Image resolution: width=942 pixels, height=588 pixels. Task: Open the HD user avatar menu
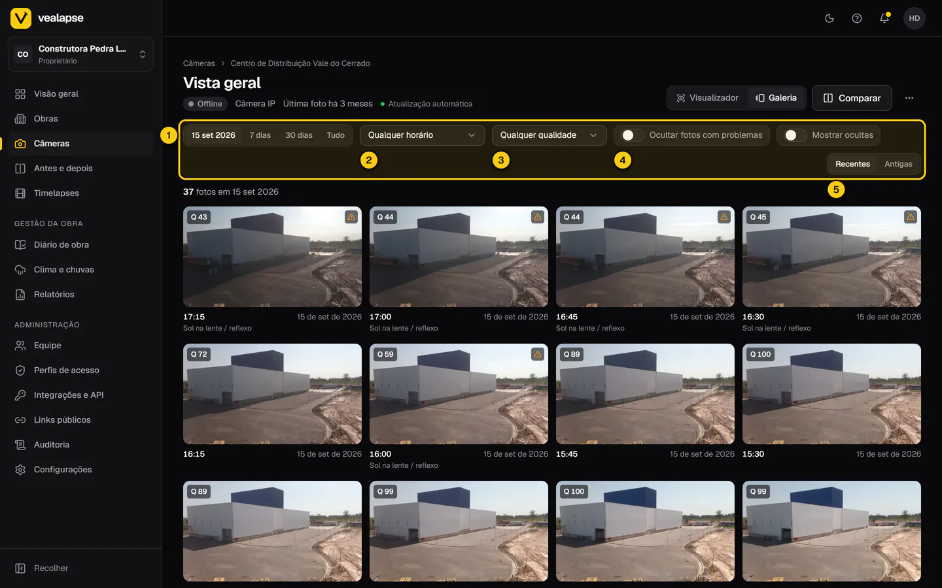point(915,18)
